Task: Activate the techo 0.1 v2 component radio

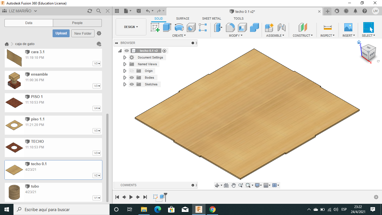Action: (164, 51)
